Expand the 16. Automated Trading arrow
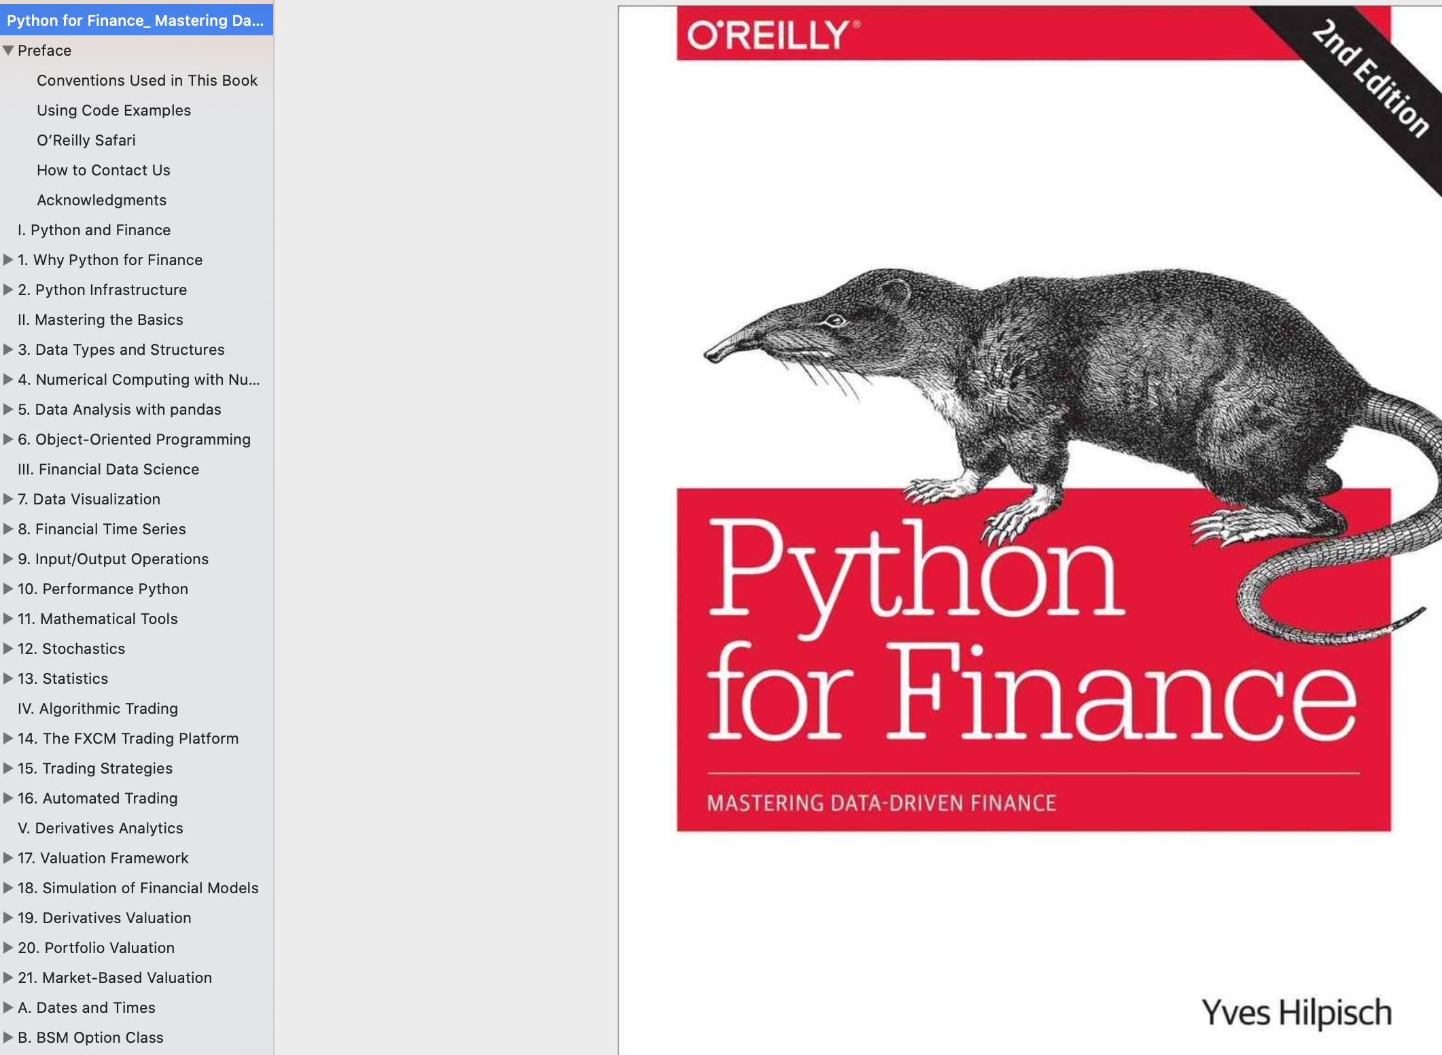This screenshot has width=1442, height=1055. tap(8, 798)
